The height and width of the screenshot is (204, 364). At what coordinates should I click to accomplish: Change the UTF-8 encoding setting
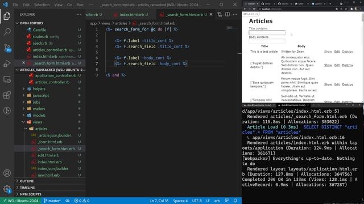pos(197,201)
